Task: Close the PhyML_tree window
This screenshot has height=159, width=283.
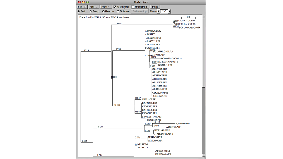Action: [79, 2]
